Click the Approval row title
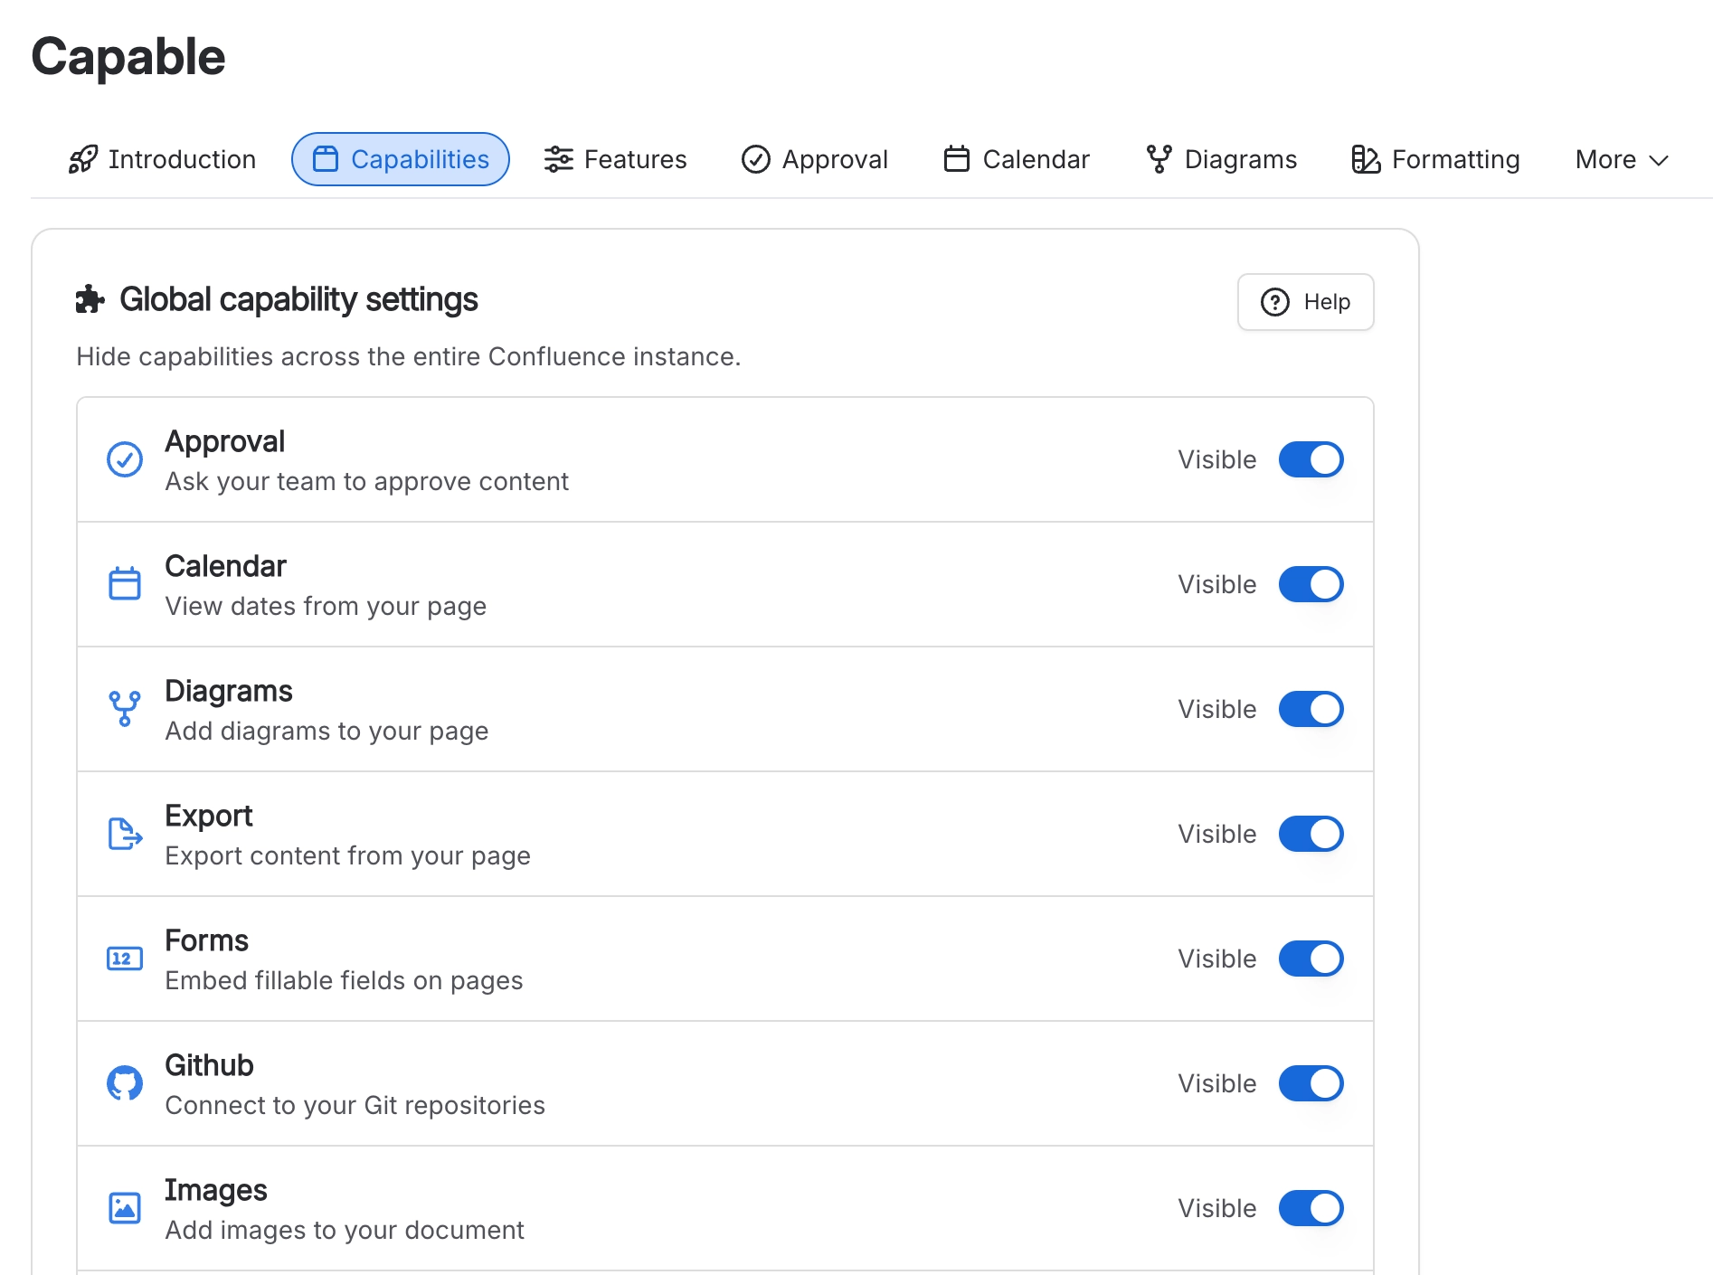 coord(224,441)
